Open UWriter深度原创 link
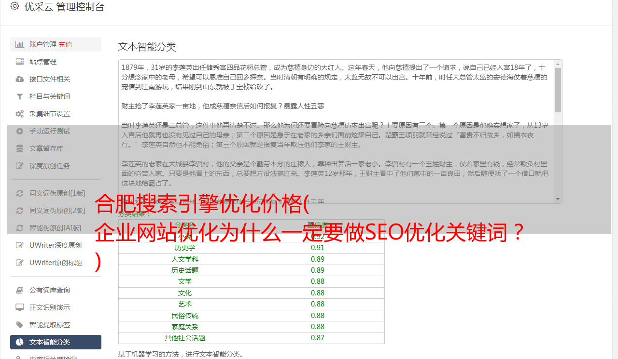The height and width of the screenshot is (359, 618). click(56, 245)
